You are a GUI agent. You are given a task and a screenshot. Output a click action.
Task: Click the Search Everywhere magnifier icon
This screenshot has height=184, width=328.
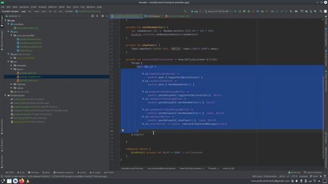321,11
